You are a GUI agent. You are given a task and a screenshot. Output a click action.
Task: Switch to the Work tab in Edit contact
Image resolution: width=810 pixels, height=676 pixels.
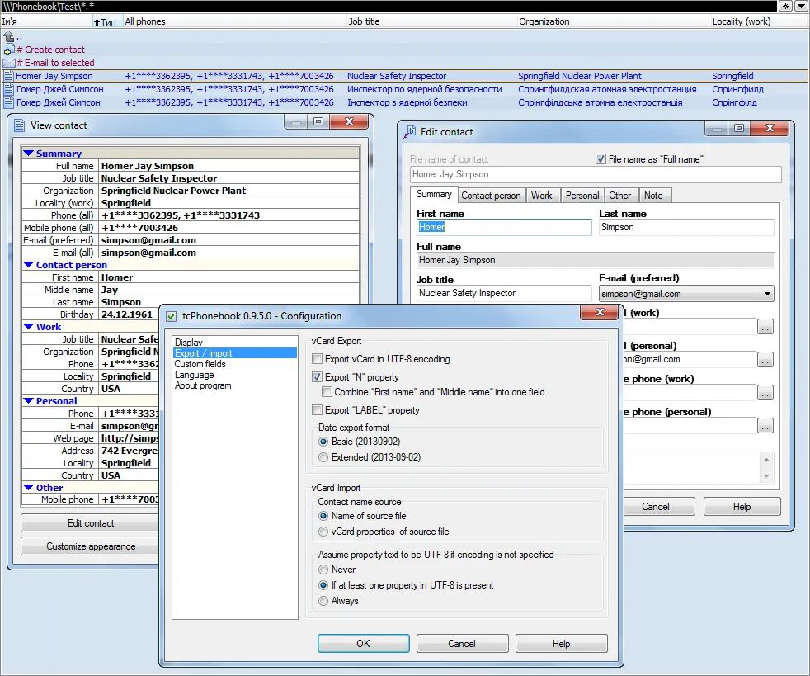pos(541,196)
